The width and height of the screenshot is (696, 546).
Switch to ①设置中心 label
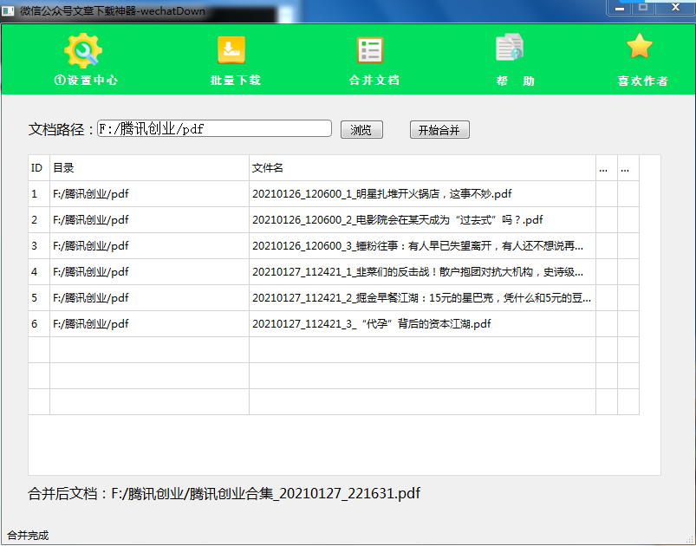(86, 81)
